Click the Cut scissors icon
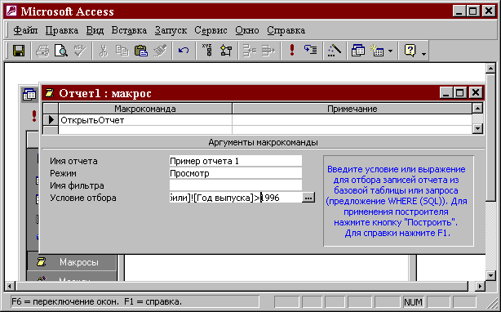The image size is (501, 312). tap(103, 51)
